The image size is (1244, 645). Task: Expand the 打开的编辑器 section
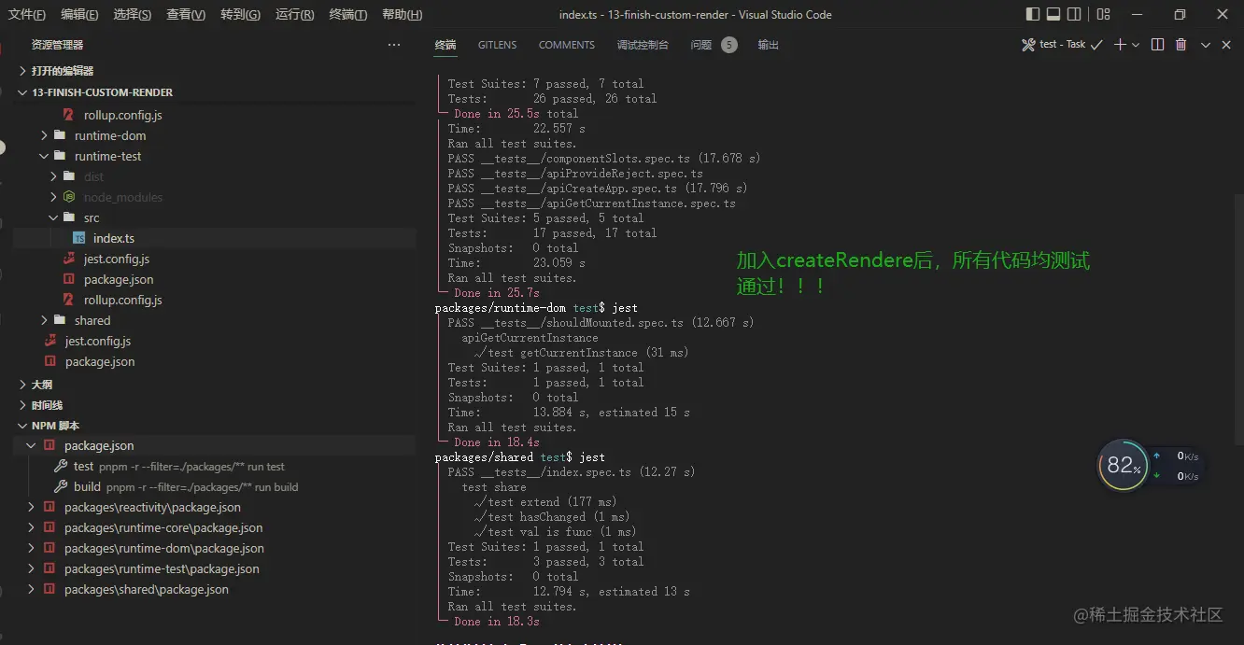215,71
